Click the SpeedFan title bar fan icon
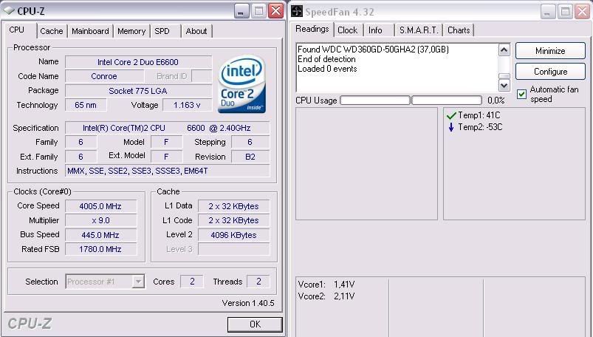Viewport: 593px width, 337px height. point(297,11)
